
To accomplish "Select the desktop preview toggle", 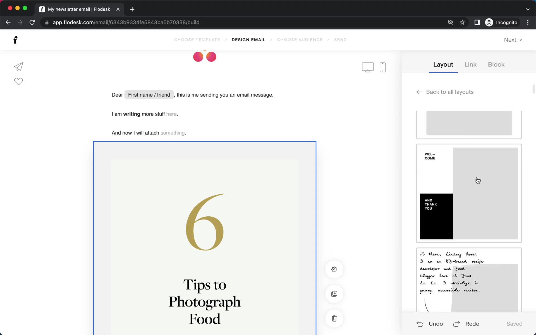I will point(368,67).
